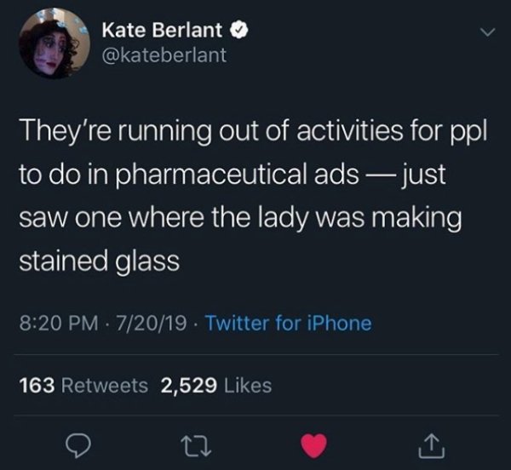Unlike the tweet via red heart
The height and width of the screenshot is (470, 511).
pos(313,446)
